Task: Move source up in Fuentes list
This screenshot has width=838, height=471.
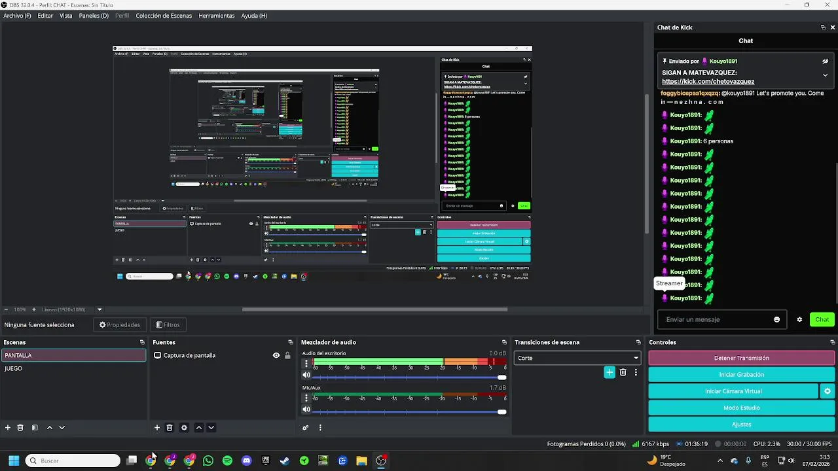Action: pos(199,428)
